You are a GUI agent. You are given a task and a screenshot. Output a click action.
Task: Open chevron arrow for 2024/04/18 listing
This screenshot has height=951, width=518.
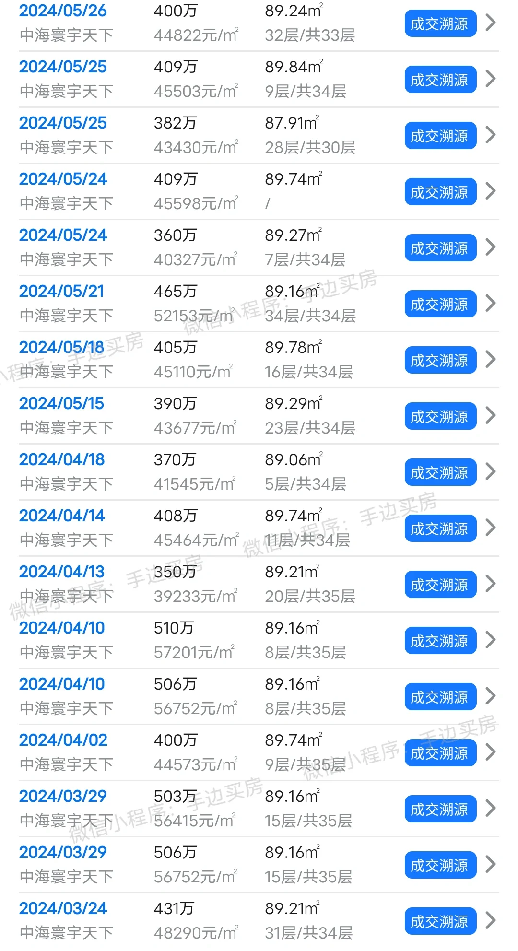point(490,471)
